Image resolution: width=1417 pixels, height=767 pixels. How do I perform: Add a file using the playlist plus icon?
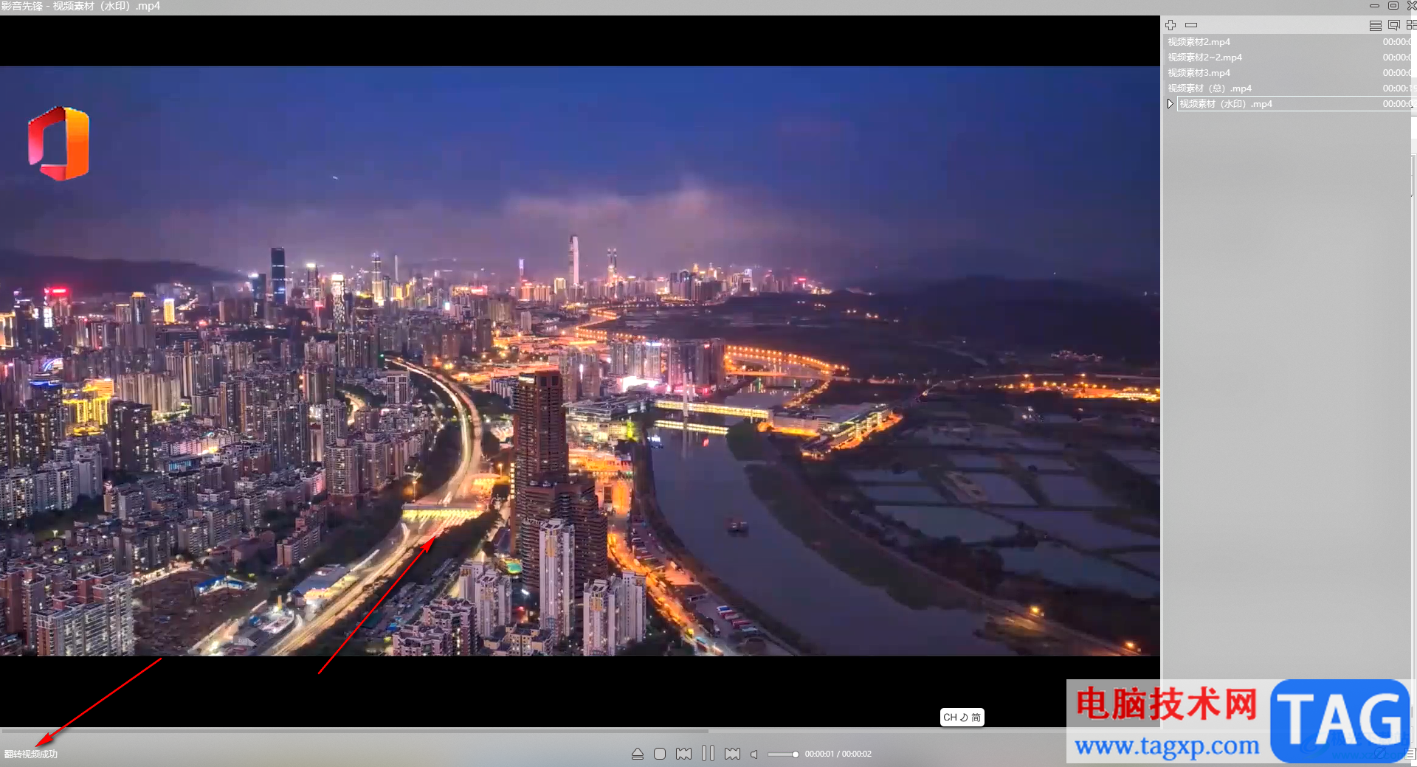[1171, 25]
